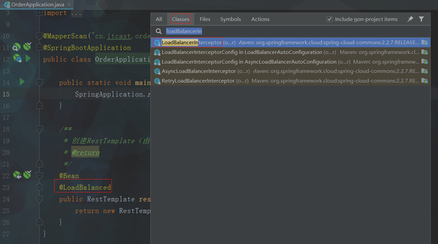The height and width of the screenshot is (244, 438).
Task: Switch to the All search tab
Action: (159, 19)
